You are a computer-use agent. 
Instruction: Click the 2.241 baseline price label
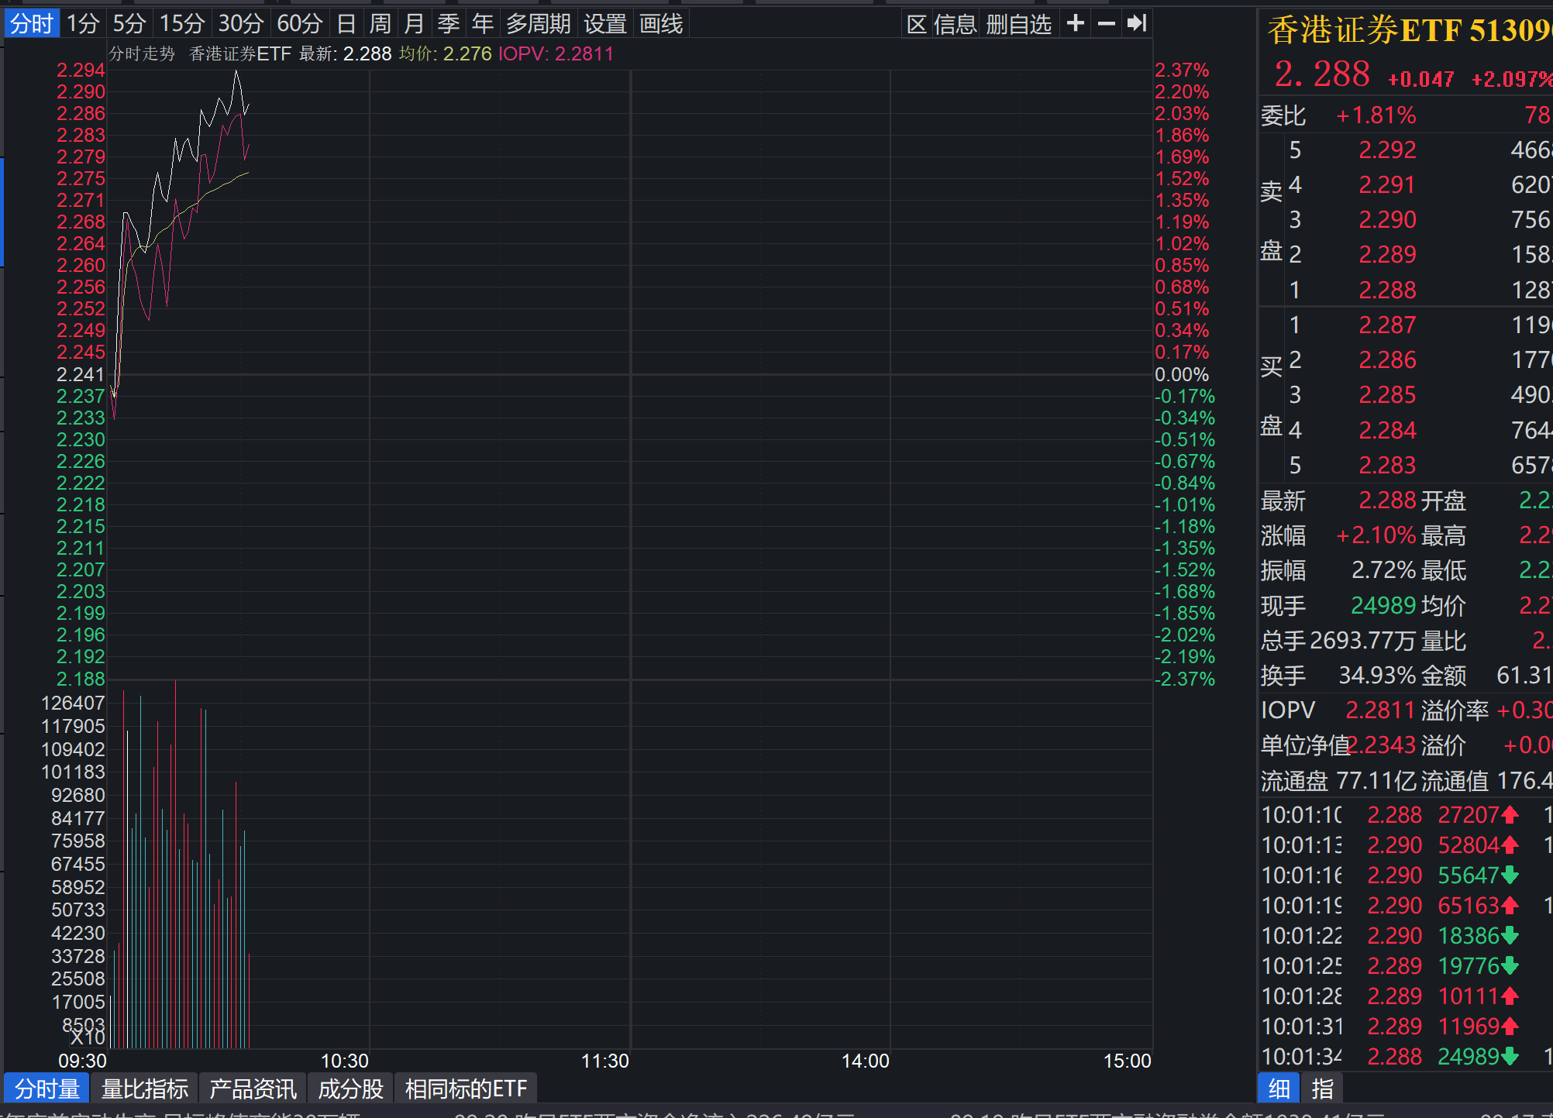point(81,374)
